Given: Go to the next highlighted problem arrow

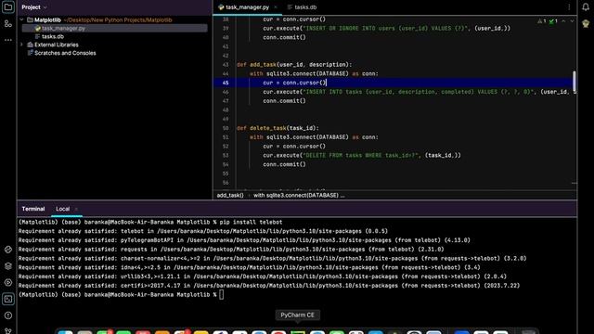Looking at the screenshot, I should tap(572, 21).
